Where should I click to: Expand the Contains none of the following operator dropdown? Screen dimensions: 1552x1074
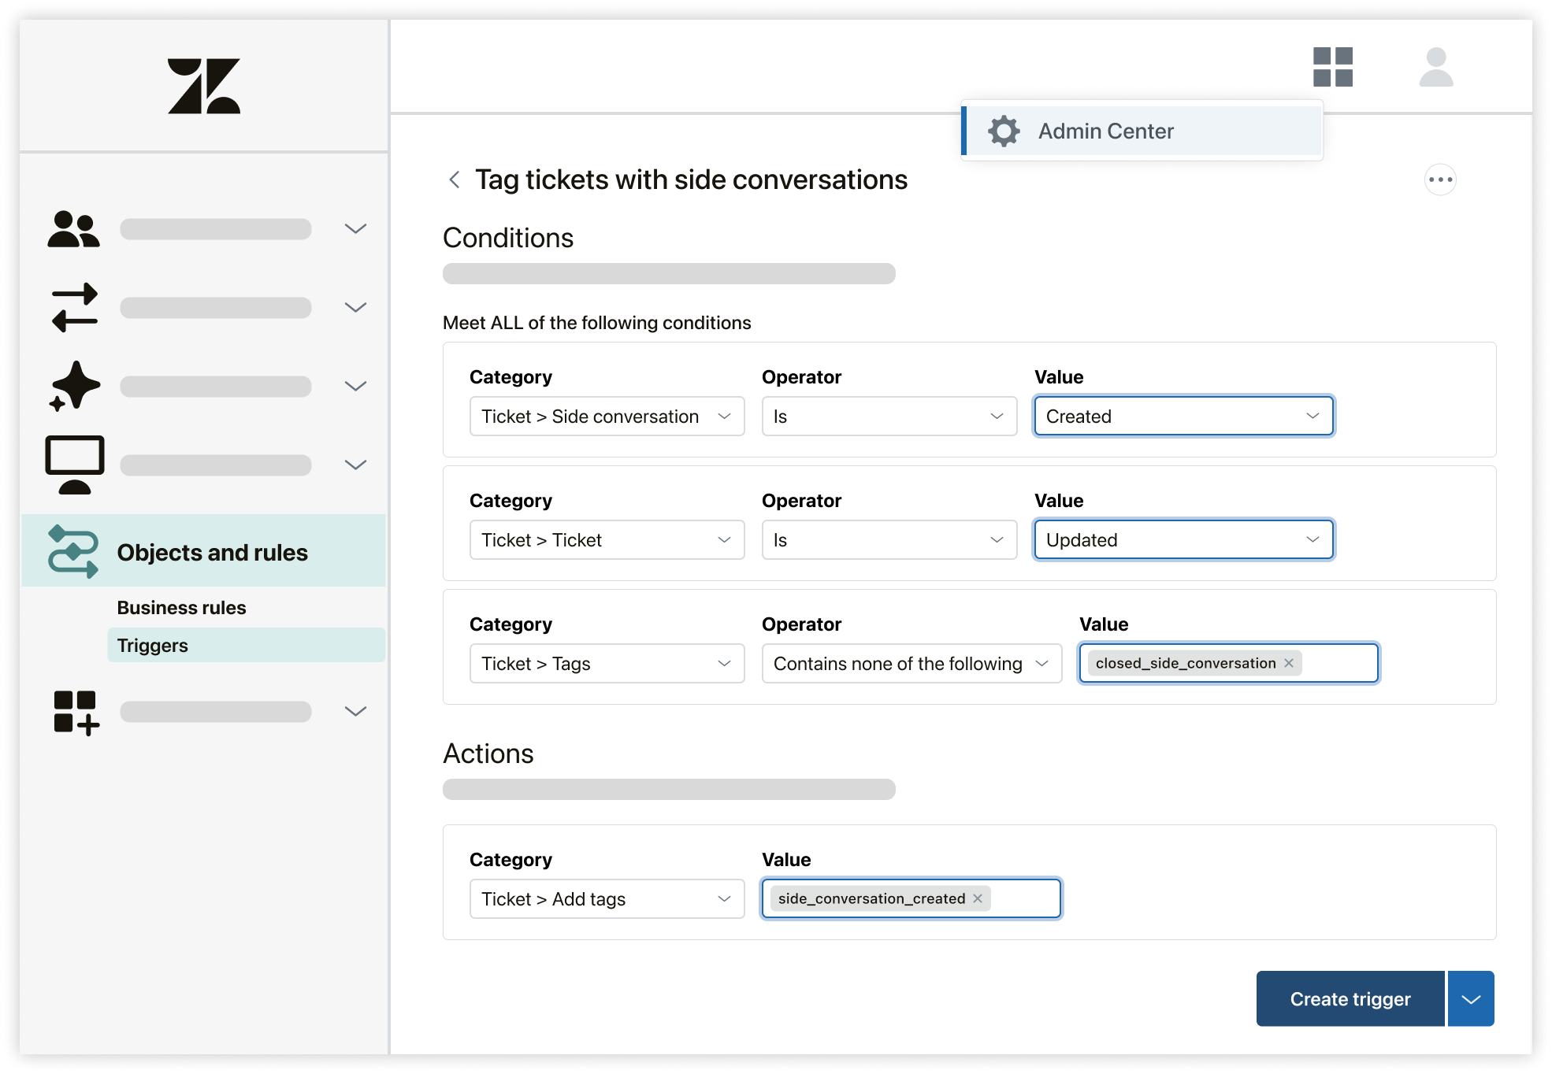pos(911,663)
